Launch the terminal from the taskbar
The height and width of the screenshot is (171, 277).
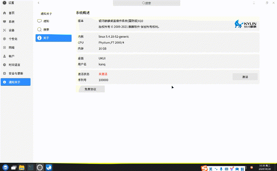click(x=31, y=167)
